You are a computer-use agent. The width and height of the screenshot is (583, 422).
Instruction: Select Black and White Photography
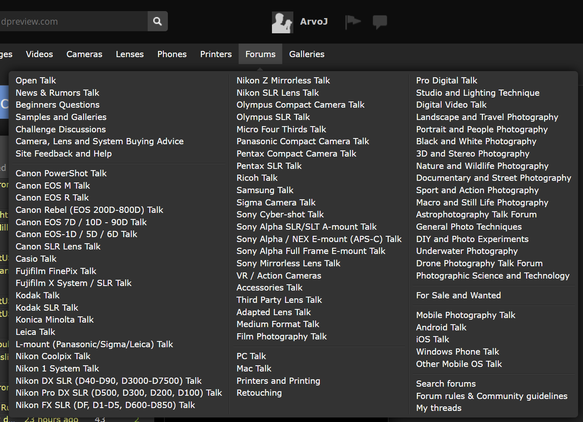476,141
